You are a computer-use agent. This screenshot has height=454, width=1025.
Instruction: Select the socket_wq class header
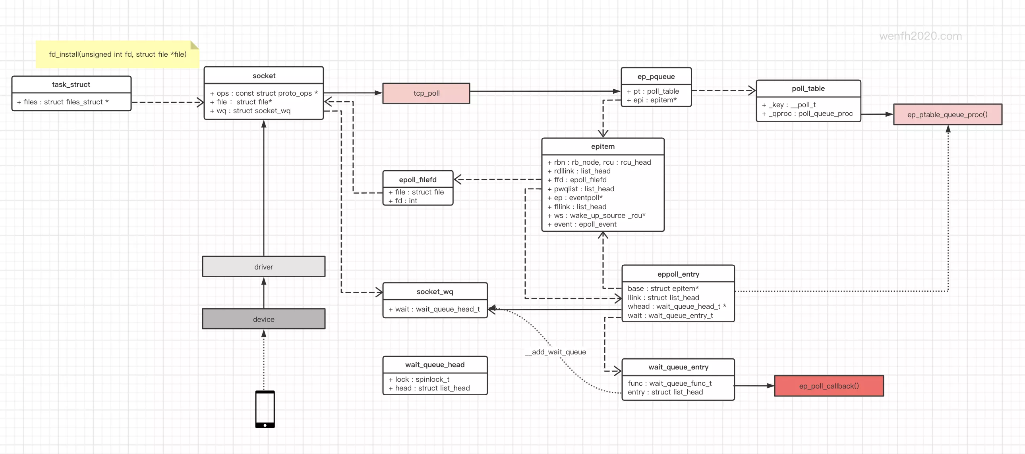click(x=435, y=292)
